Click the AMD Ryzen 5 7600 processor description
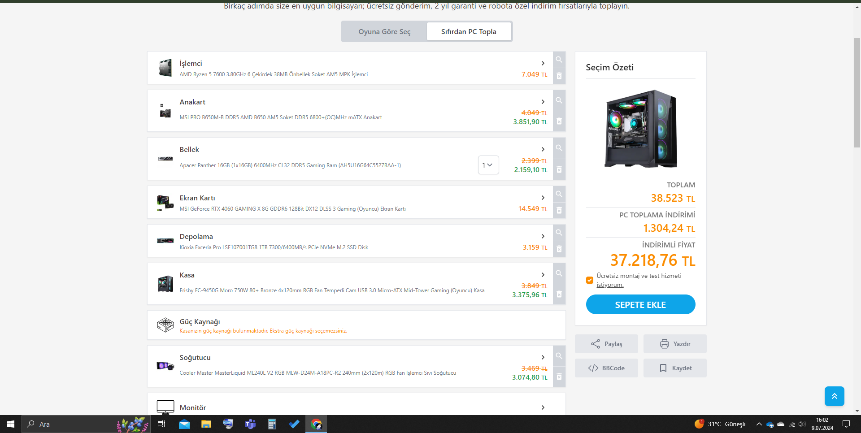The width and height of the screenshot is (861, 433). pyautogui.click(x=274, y=74)
